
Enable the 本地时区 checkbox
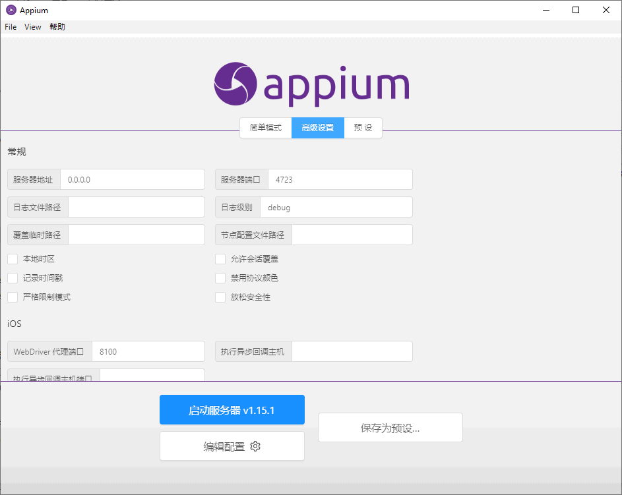[13, 259]
